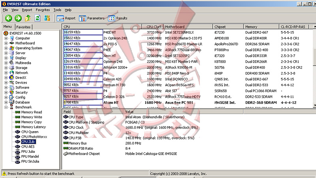
Task: Select the Software tree item
Action: 22,87
